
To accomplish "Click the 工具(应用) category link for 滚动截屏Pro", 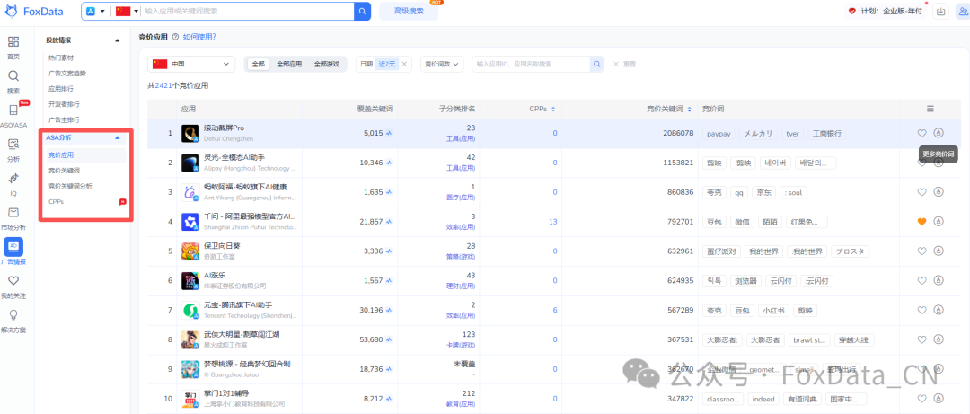I will [461, 138].
